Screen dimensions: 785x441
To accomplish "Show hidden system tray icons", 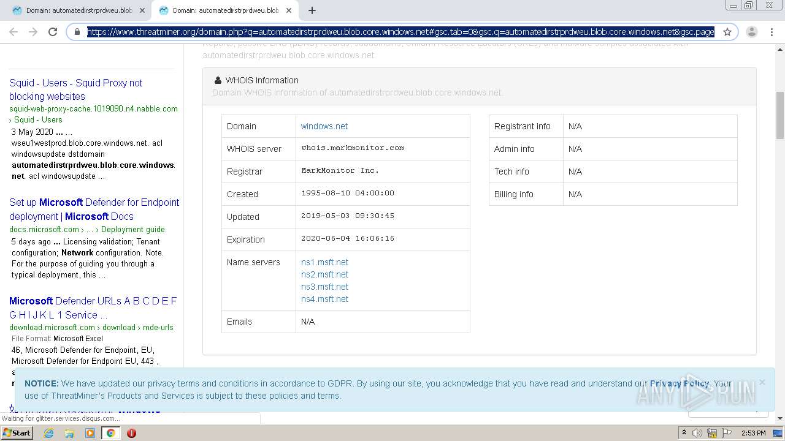I will pyautogui.click(x=684, y=433).
